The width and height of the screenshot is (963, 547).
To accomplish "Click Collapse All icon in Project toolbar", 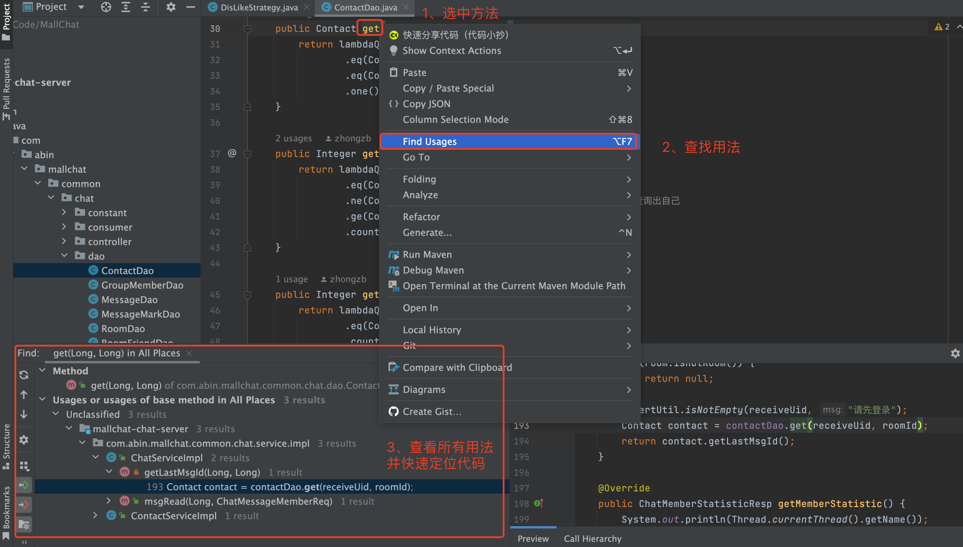I will click(146, 7).
